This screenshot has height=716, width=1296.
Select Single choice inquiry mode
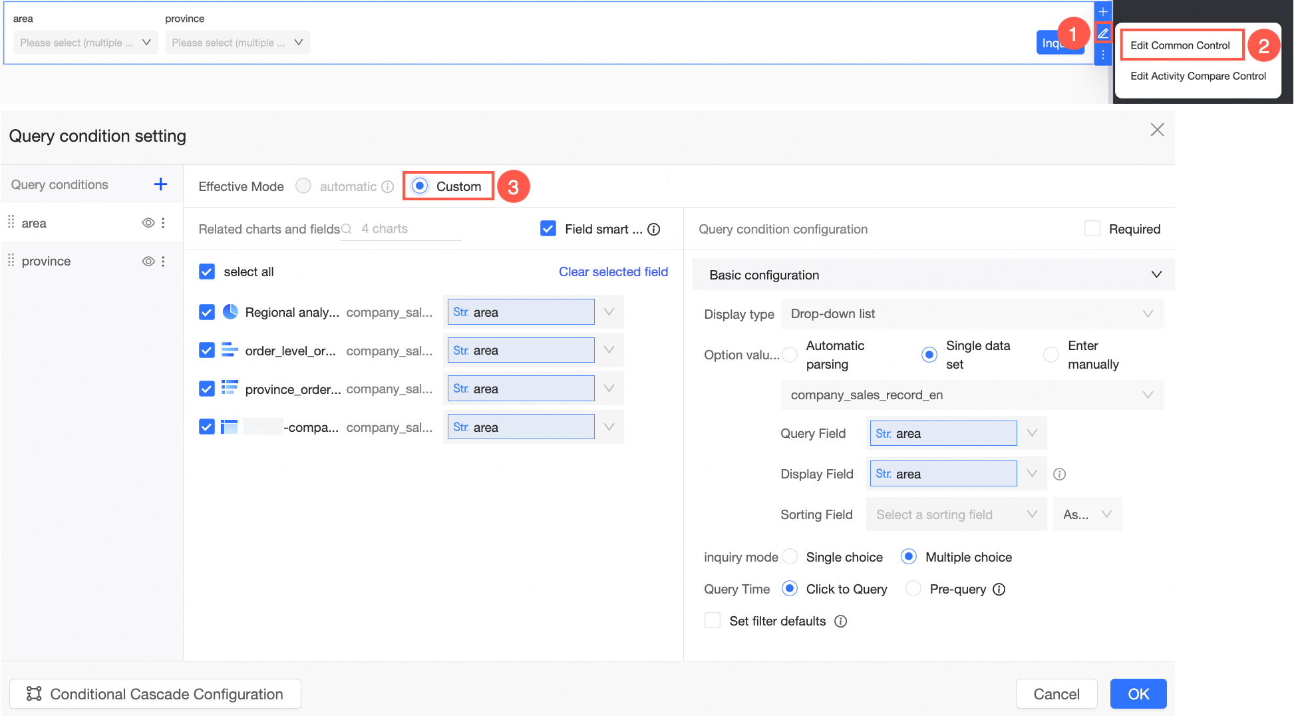[x=790, y=557]
